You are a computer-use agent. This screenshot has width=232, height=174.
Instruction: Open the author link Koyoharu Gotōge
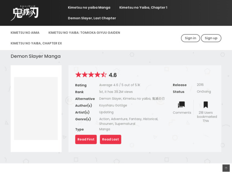pyautogui.click(x=113, y=105)
